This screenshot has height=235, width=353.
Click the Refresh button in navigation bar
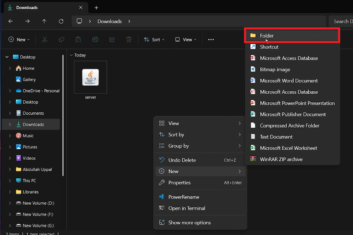(x=61, y=21)
